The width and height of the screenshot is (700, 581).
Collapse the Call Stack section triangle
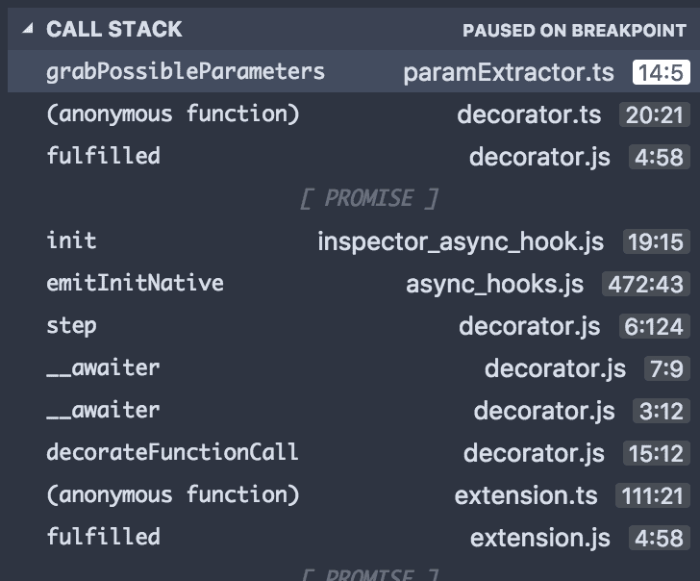pyautogui.click(x=26, y=29)
